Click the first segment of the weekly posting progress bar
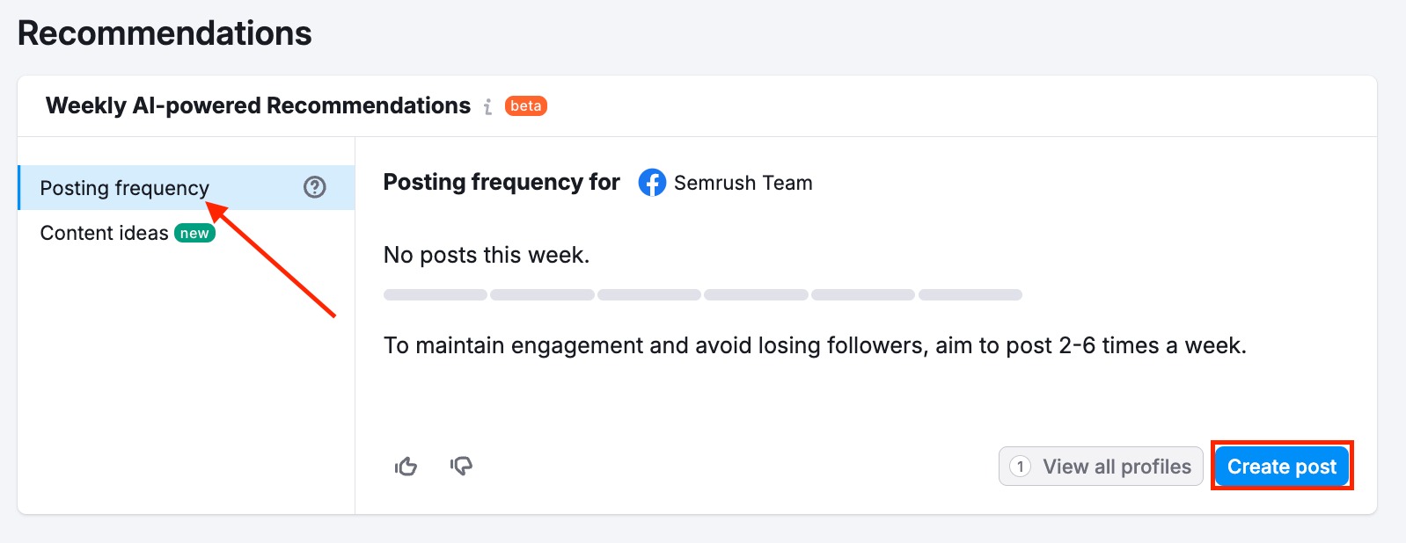 point(434,294)
